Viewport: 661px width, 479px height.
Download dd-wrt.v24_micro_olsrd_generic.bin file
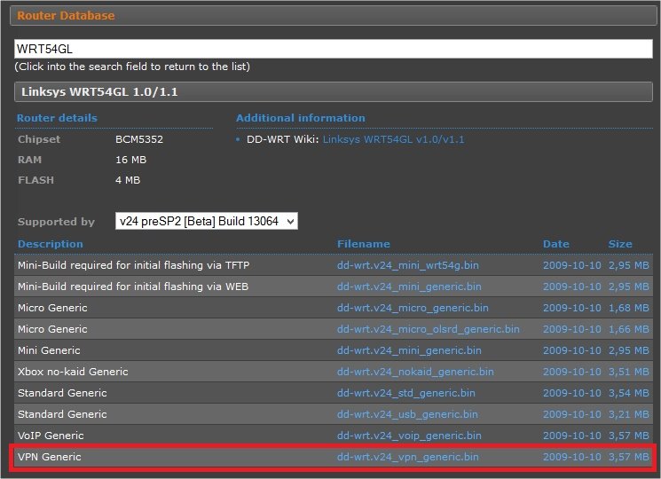pos(428,329)
